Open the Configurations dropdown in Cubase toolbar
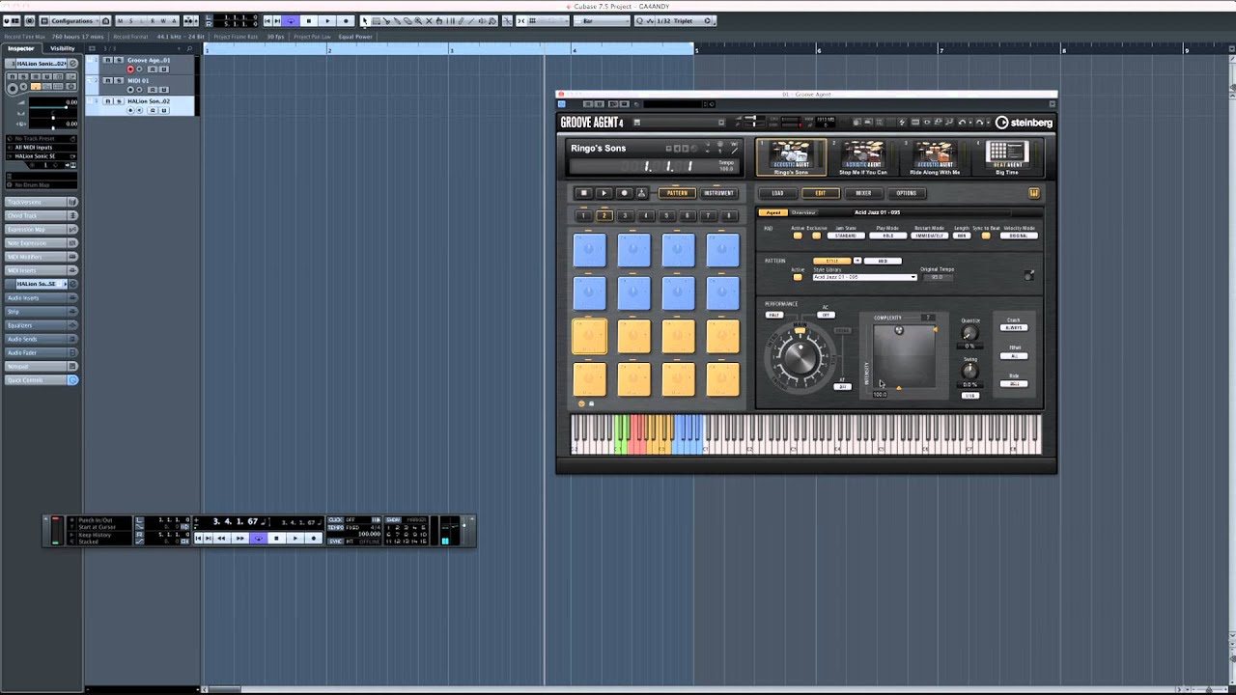Screen dimensions: 1236x695 [x=72, y=20]
